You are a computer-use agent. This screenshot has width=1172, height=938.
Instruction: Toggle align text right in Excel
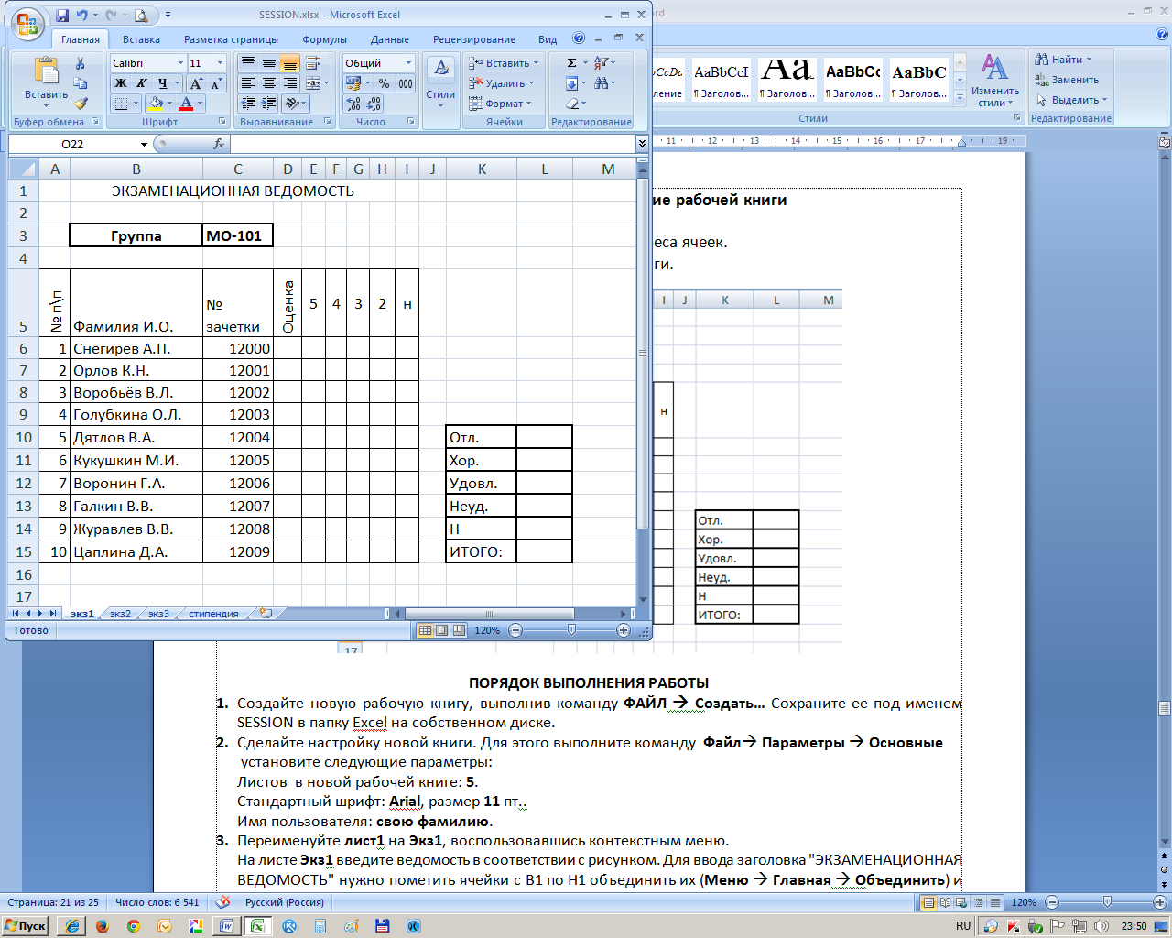pos(290,83)
